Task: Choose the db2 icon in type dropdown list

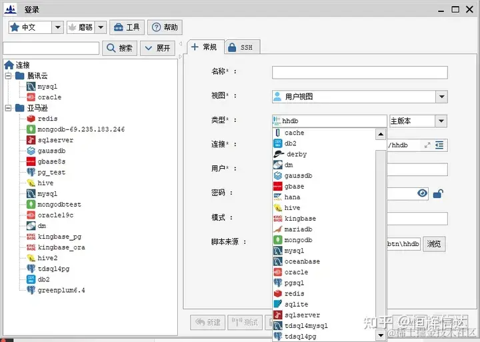Action: click(277, 143)
